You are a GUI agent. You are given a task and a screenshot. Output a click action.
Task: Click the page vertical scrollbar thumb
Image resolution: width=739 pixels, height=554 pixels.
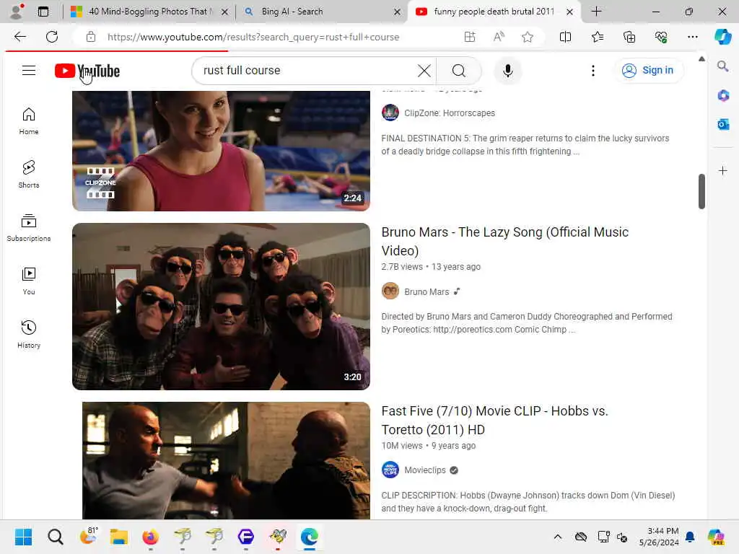click(x=701, y=191)
